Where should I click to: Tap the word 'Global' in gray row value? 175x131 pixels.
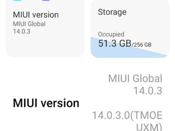pos(147,78)
